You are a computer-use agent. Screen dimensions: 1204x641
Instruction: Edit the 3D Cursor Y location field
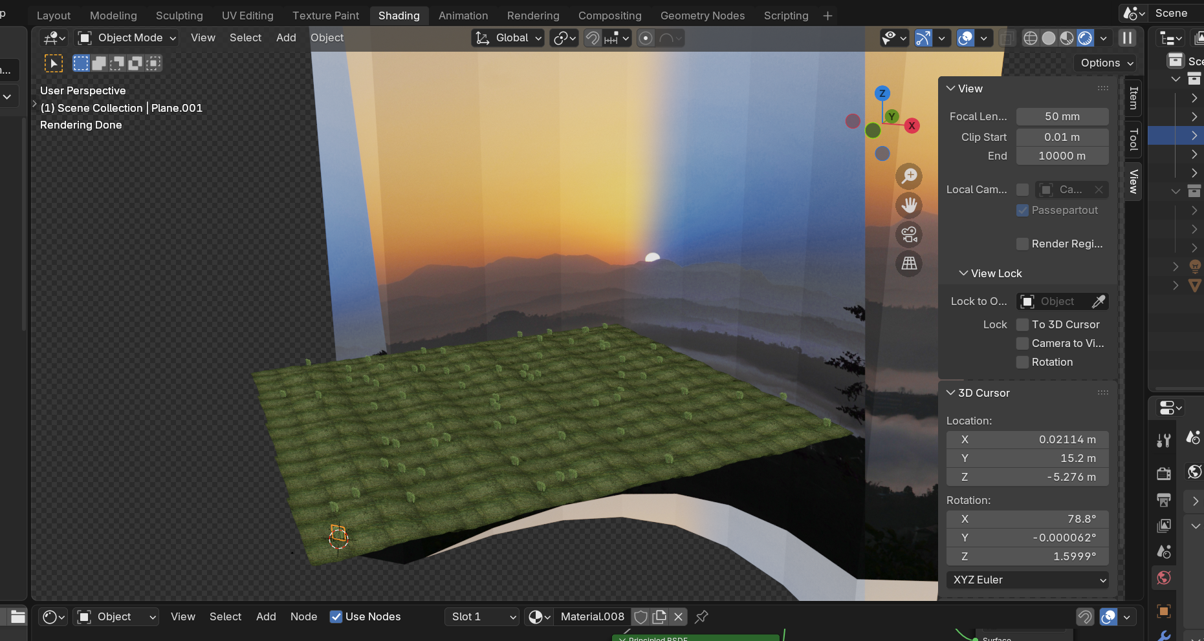(1027, 458)
